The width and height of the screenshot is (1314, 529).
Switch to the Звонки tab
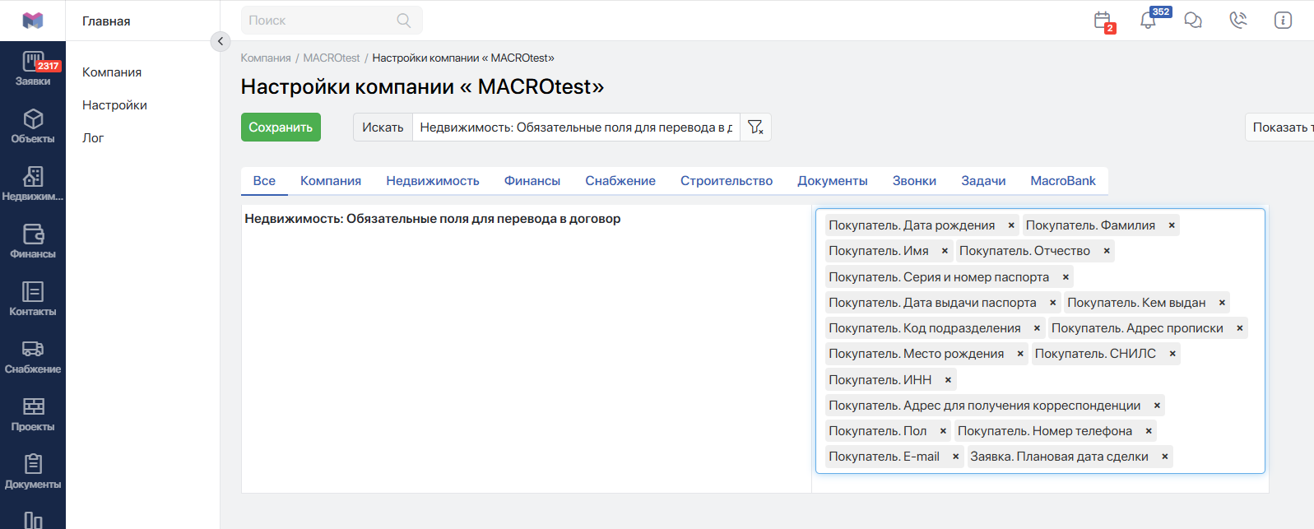(x=914, y=181)
